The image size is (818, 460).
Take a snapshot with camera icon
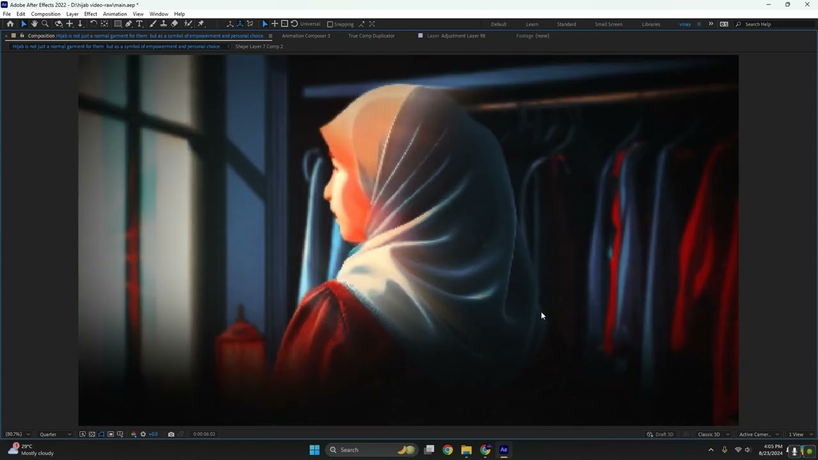click(171, 434)
